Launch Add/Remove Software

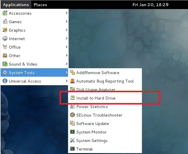(x=105, y=72)
